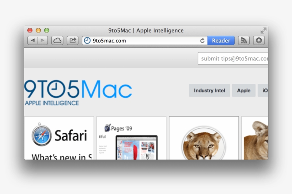Open the Pages '09 article thumbnail
The image size is (292, 194).
click(131, 138)
